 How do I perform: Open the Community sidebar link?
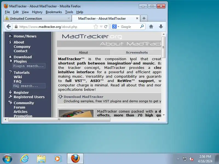[x=24, y=103]
